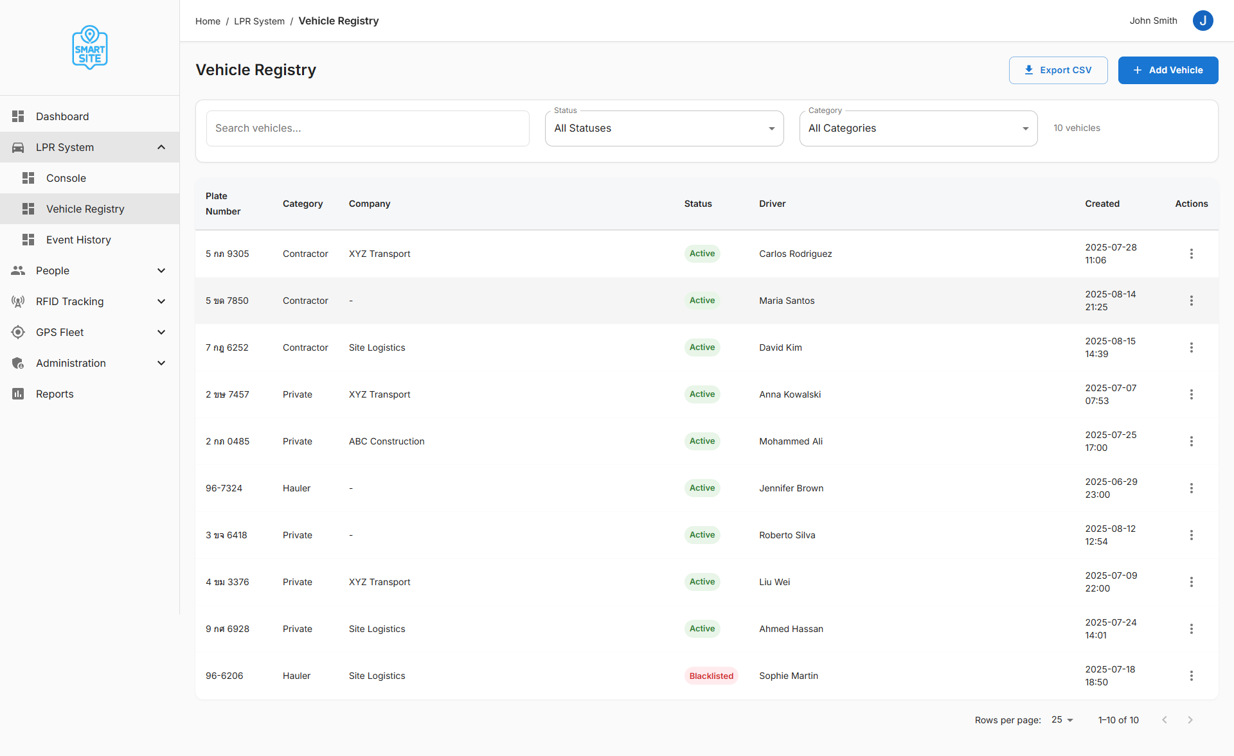Click the Reports chart icon
Screen dimensions: 1234x756
coord(18,394)
